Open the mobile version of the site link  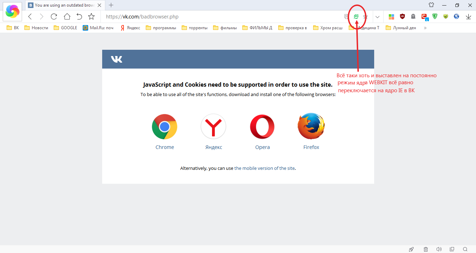264,168
